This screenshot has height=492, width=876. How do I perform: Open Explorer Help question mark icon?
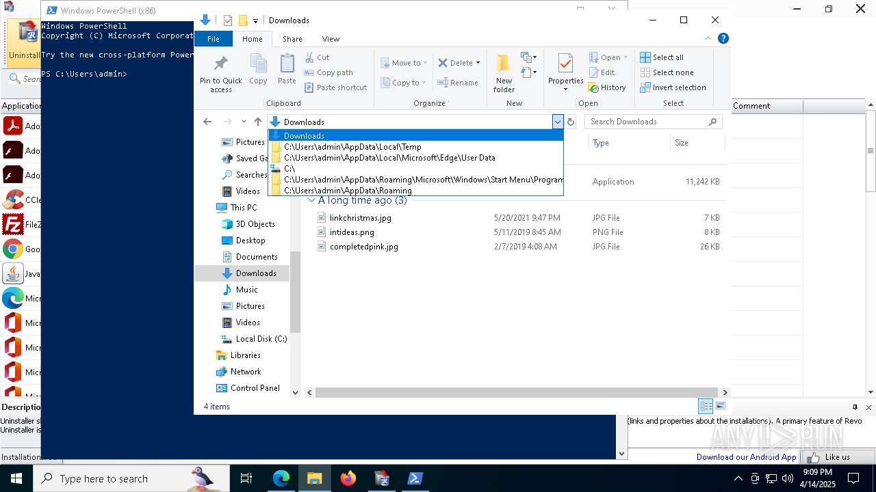pyautogui.click(x=723, y=39)
